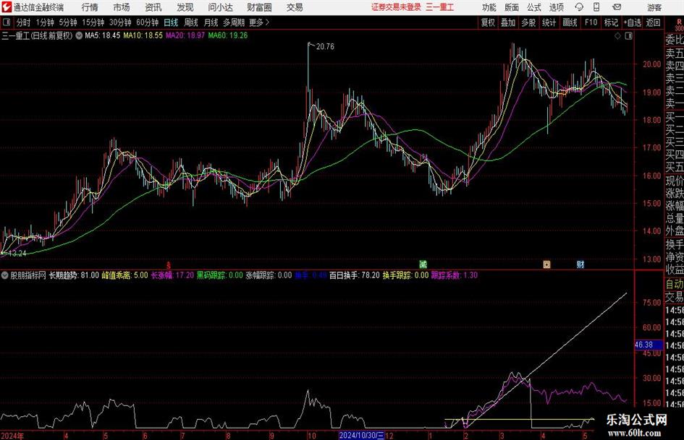Viewport: 684px width, 440px height.
Task: Toggle the left sidebar panel icon
Action: coord(6,22)
